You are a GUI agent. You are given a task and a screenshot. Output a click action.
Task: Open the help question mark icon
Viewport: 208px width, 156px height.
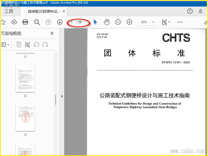pyautogui.click(x=190, y=11)
